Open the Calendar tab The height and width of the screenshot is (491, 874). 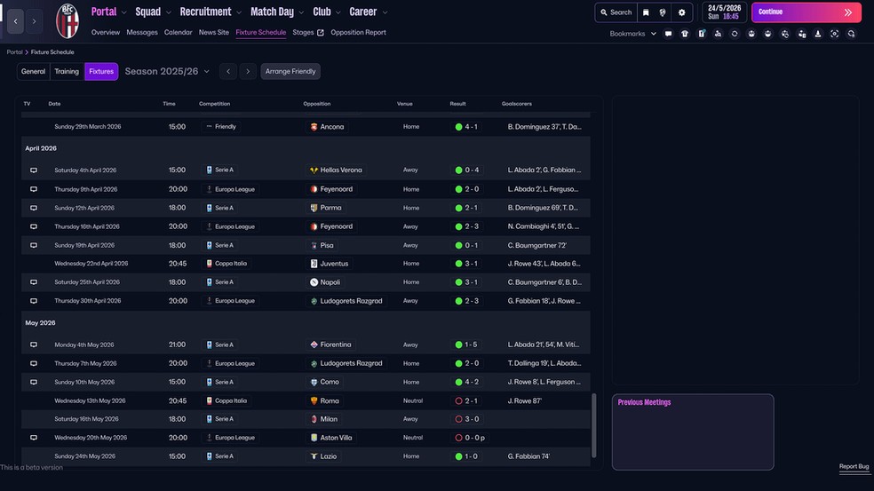pyautogui.click(x=178, y=33)
